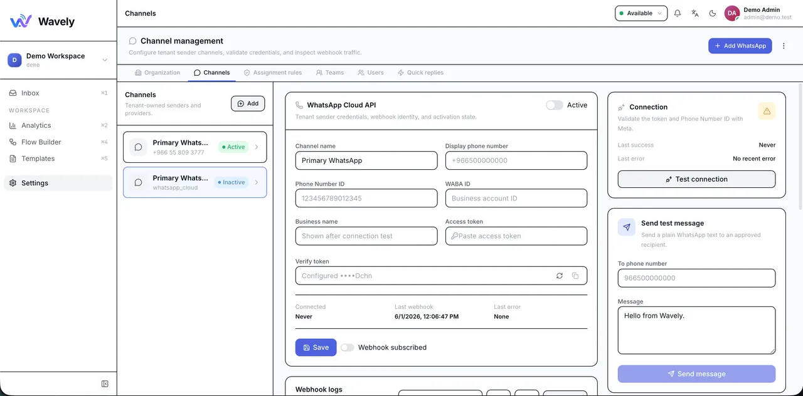Click the Last webhook timestamp 6/1/2026
Screen dimensions: 803x396
[427, 316]
